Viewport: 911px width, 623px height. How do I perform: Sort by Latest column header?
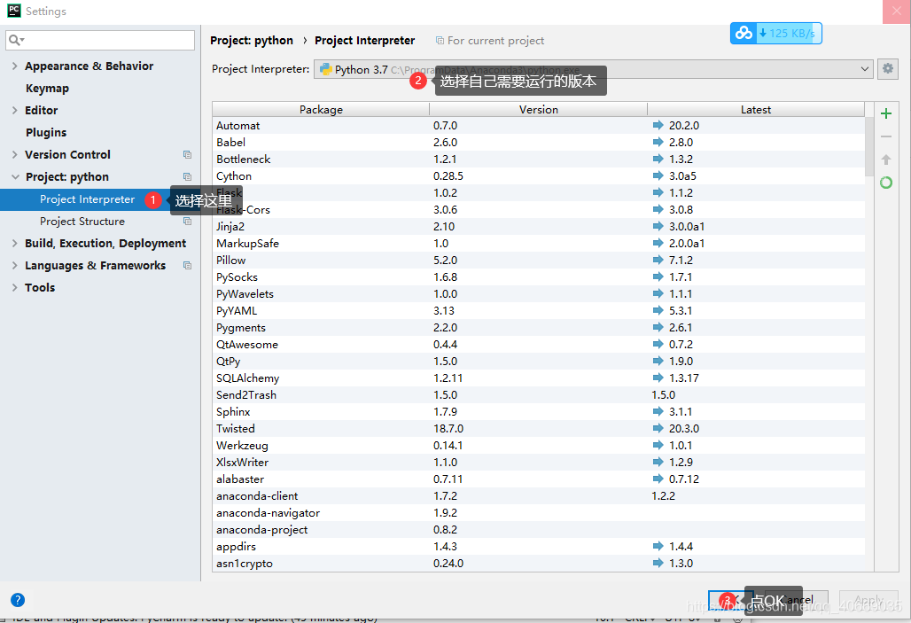coord(756,109)
